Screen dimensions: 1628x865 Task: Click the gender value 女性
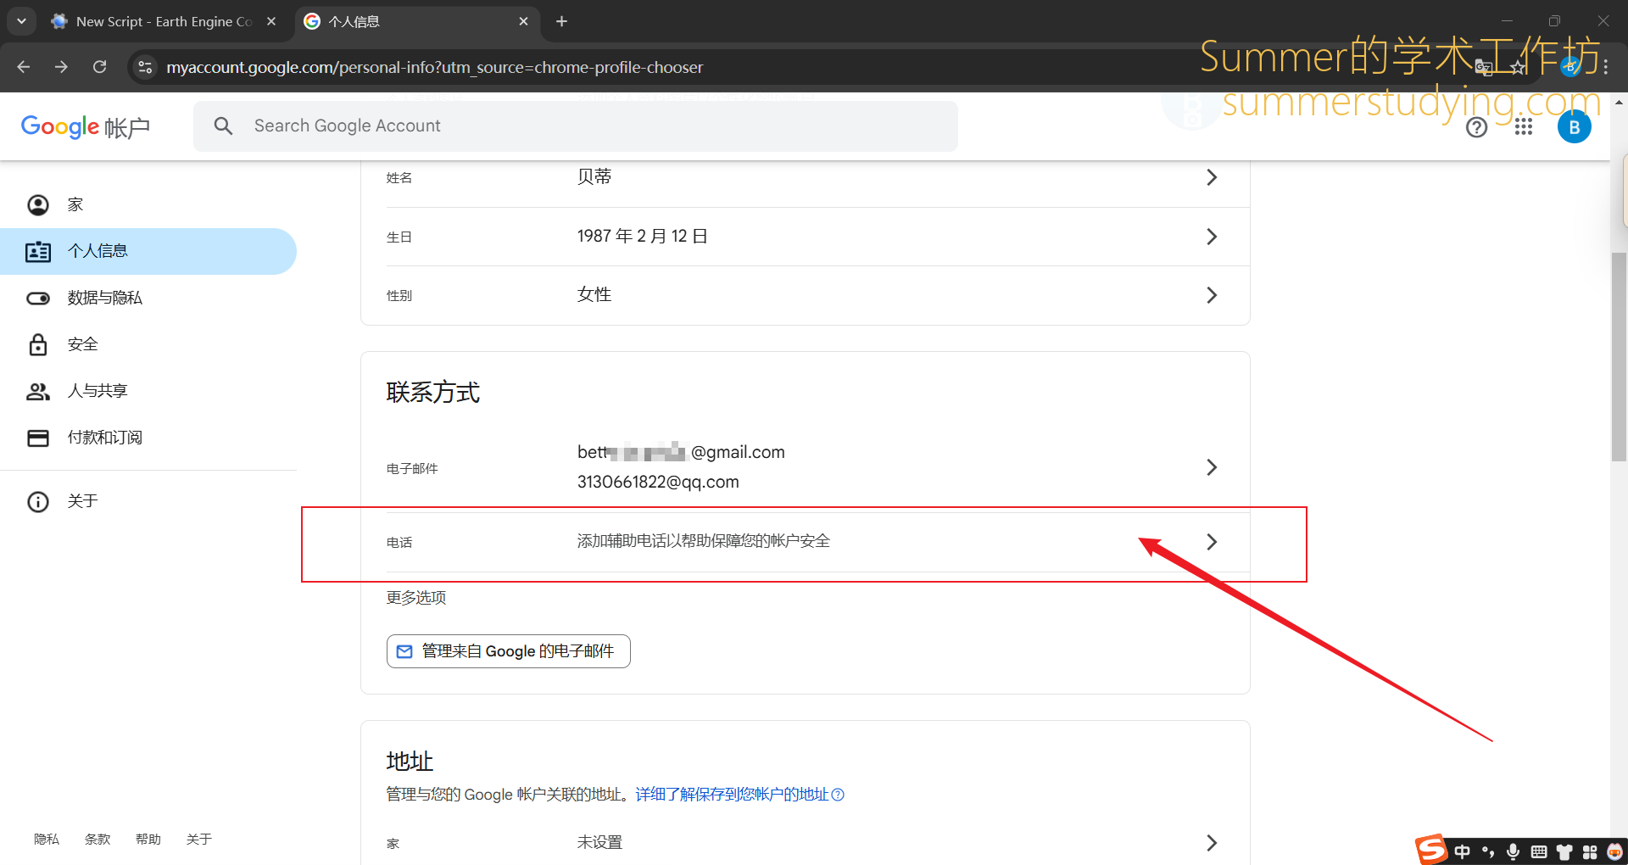594,294
